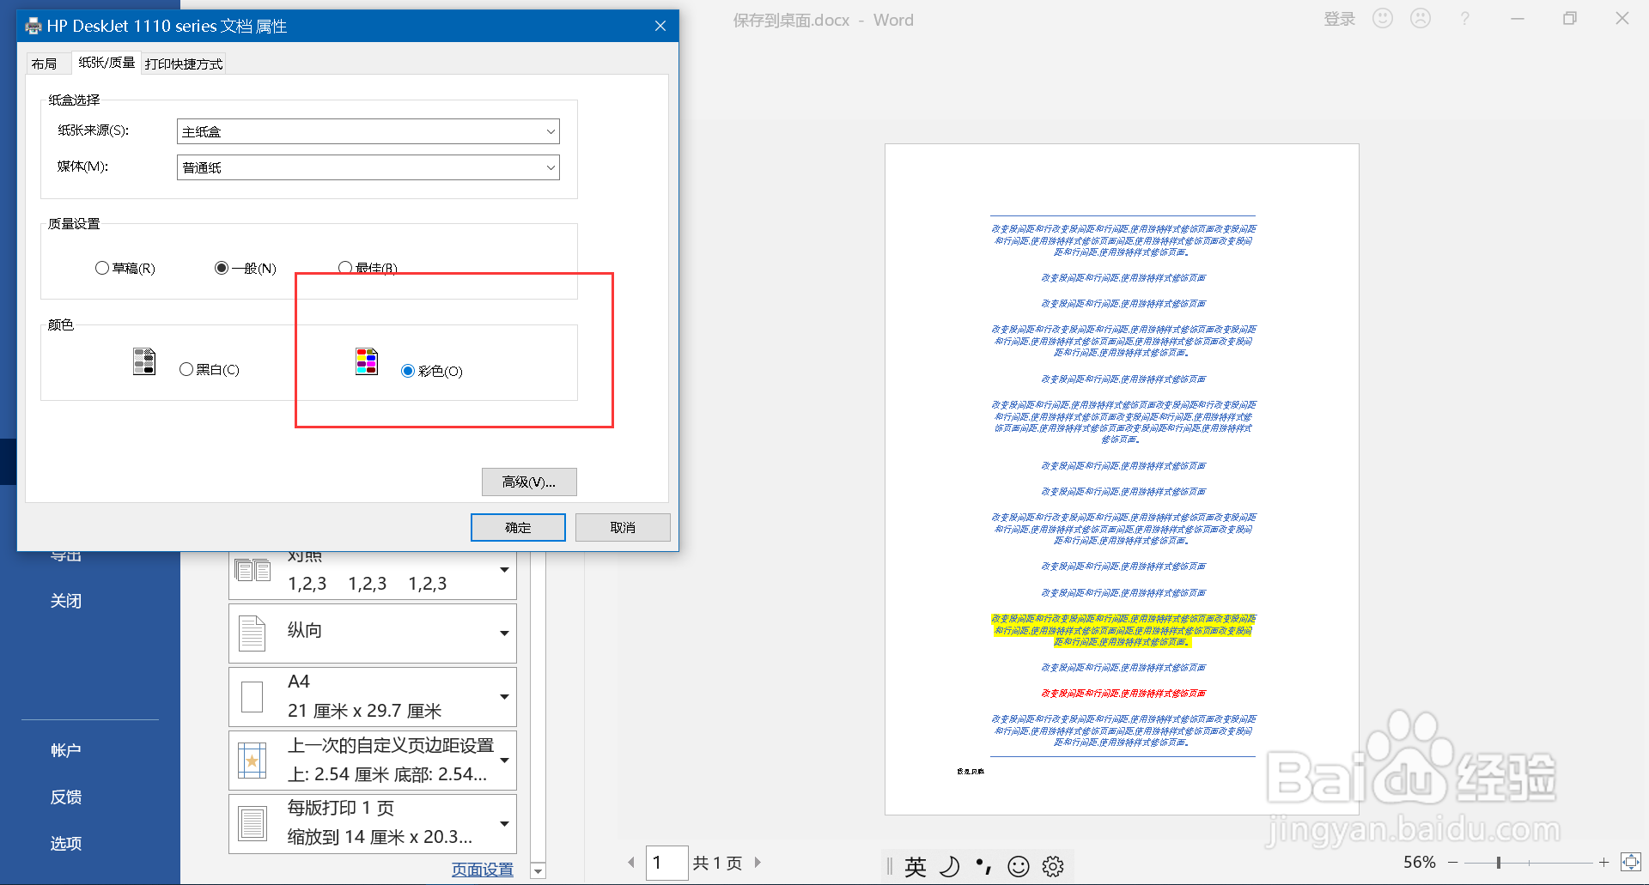Click the IME half-moon width icon

point(950,867)
